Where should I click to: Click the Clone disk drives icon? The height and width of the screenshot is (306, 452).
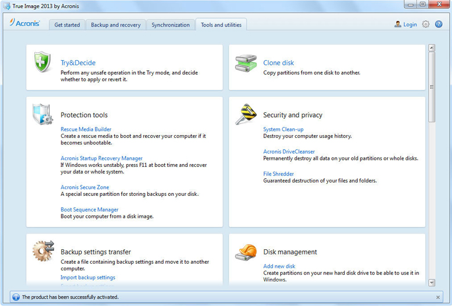[x=246, y=63]
